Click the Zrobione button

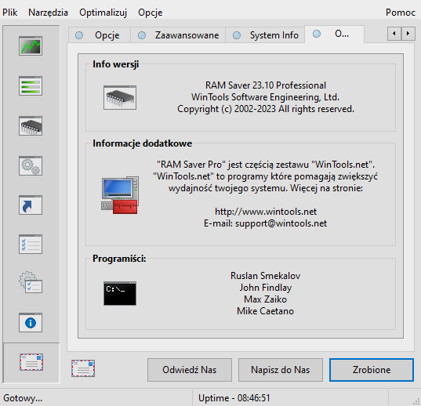click(372, 370)
